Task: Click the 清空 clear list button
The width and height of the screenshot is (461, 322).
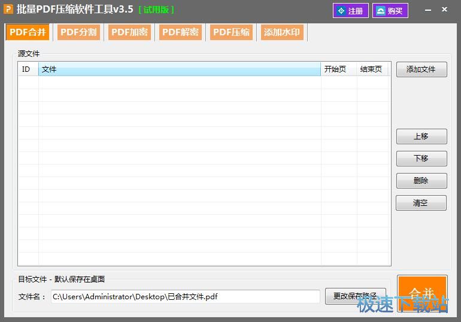Action: click(x=421, y=203)
